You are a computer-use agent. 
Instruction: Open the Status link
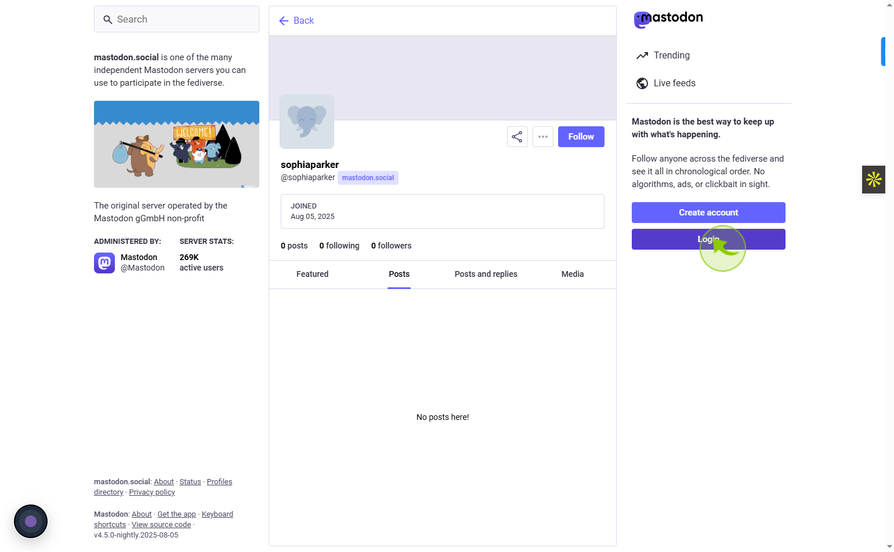point(190,482)
